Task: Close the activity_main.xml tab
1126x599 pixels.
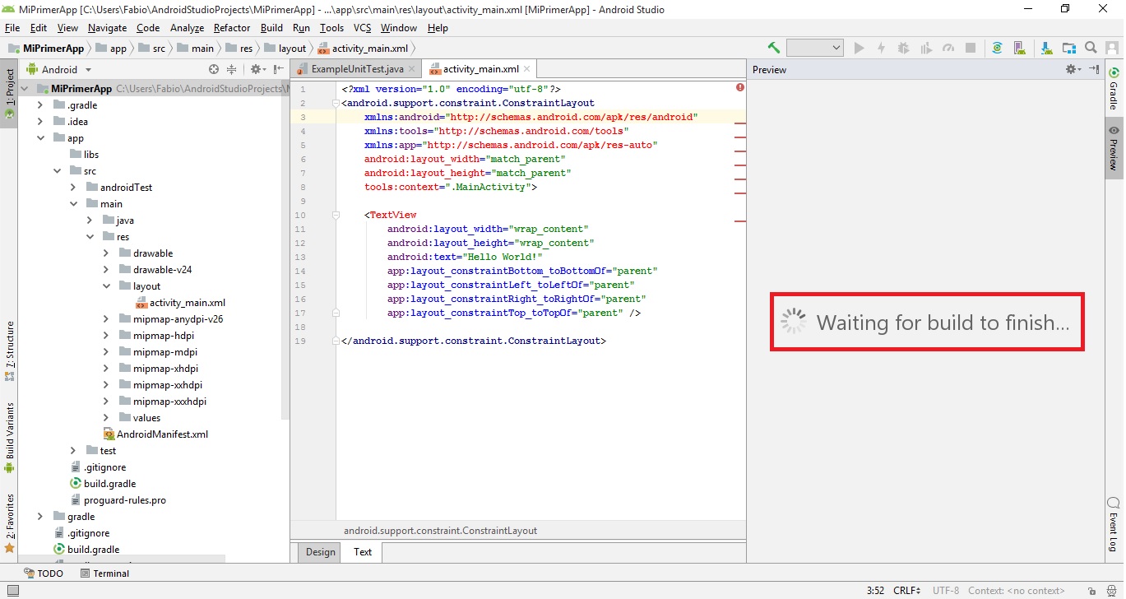Action: pos(526,70)
